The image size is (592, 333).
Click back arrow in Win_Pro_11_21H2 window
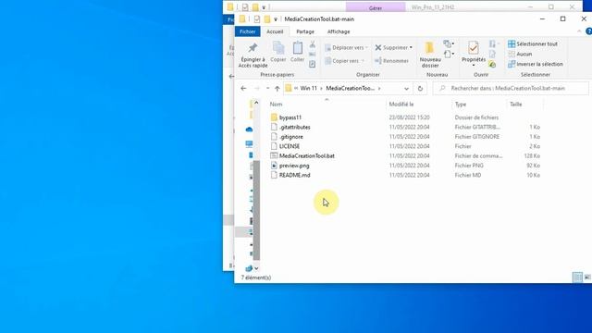tap(231, 76)
